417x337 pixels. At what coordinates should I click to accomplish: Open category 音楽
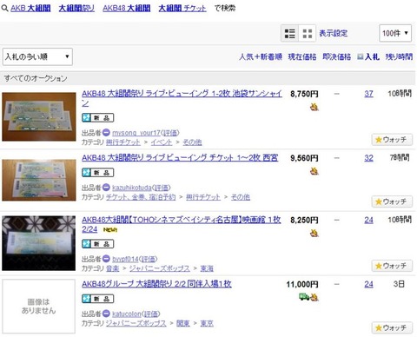pos(112,268)
